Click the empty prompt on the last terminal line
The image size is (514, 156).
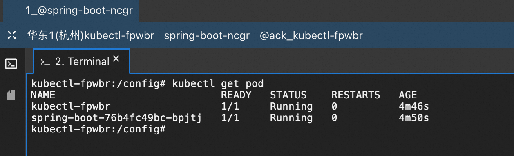[98, 130]
